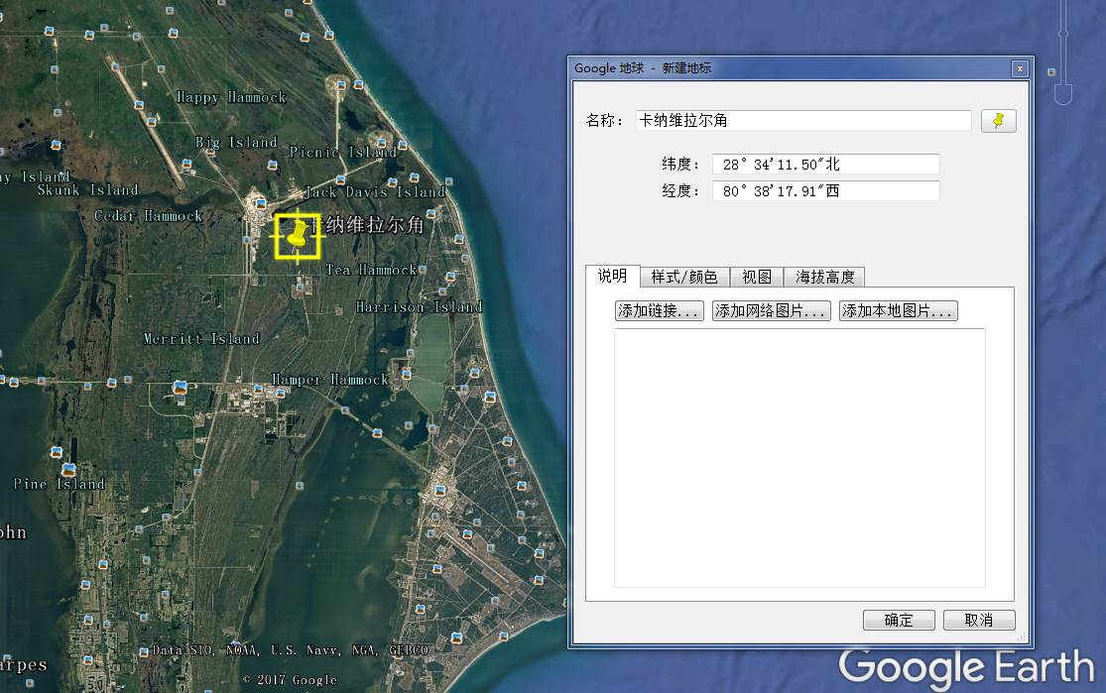The height and width of the screenshot is (693, 1106).
Task: Click into the 名称 name input field
Action: pyautogui.click(x=803, y=120)
